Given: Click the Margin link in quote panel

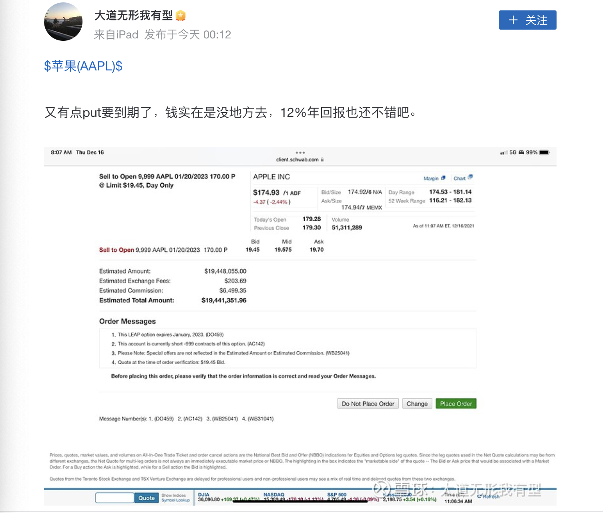Looking at the screenshot, I should (431, 178).
